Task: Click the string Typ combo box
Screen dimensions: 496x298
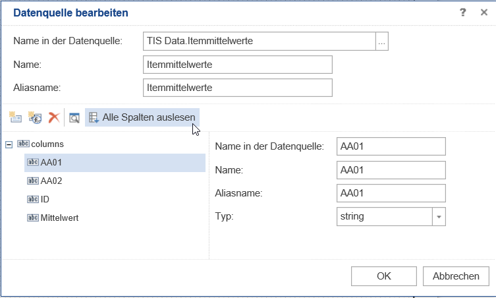Action: point(391,217)
